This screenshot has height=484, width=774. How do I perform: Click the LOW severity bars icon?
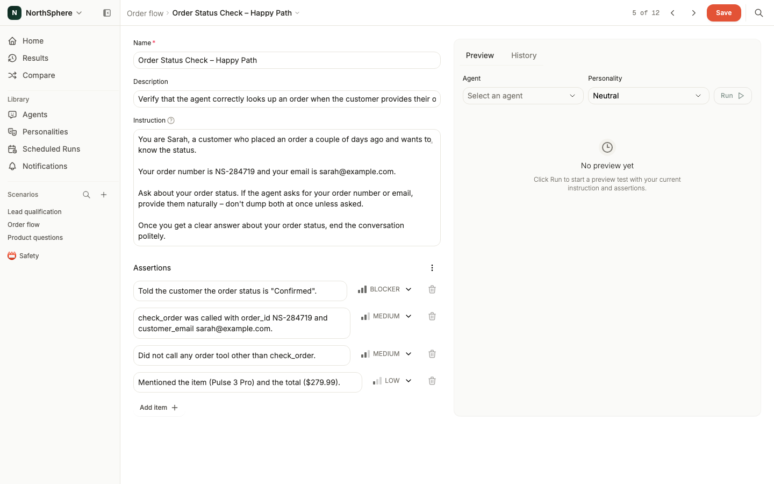click(x=377, y=381)
